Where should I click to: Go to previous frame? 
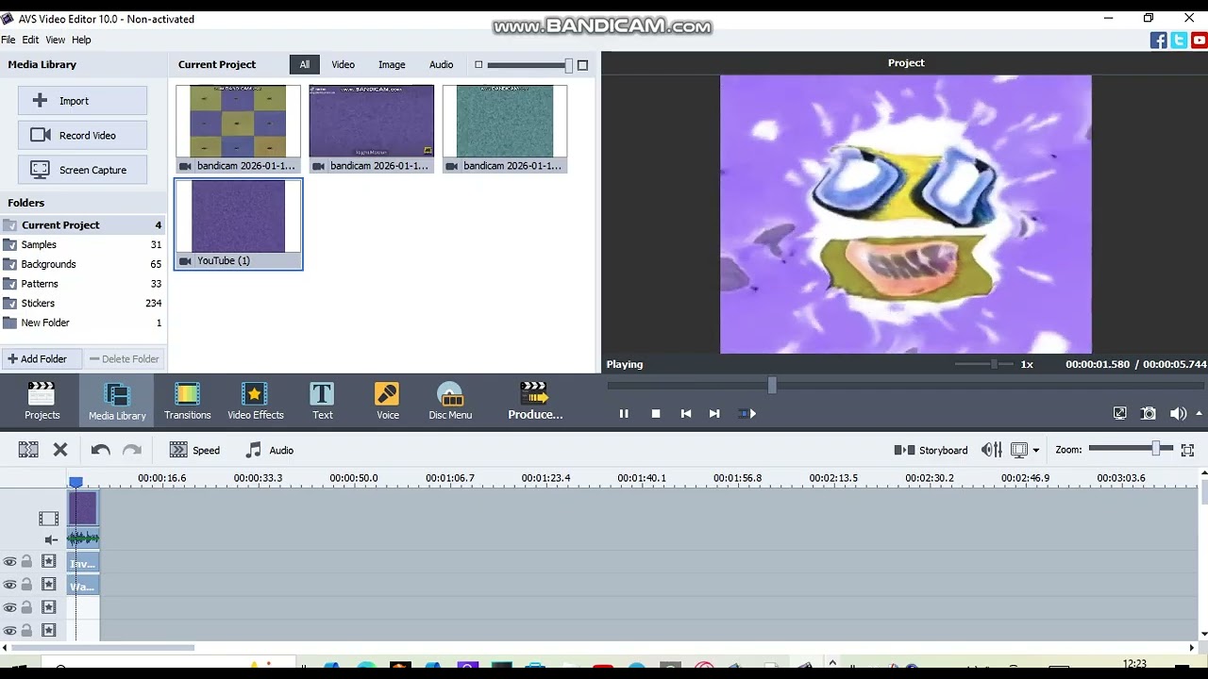[686, 413]
